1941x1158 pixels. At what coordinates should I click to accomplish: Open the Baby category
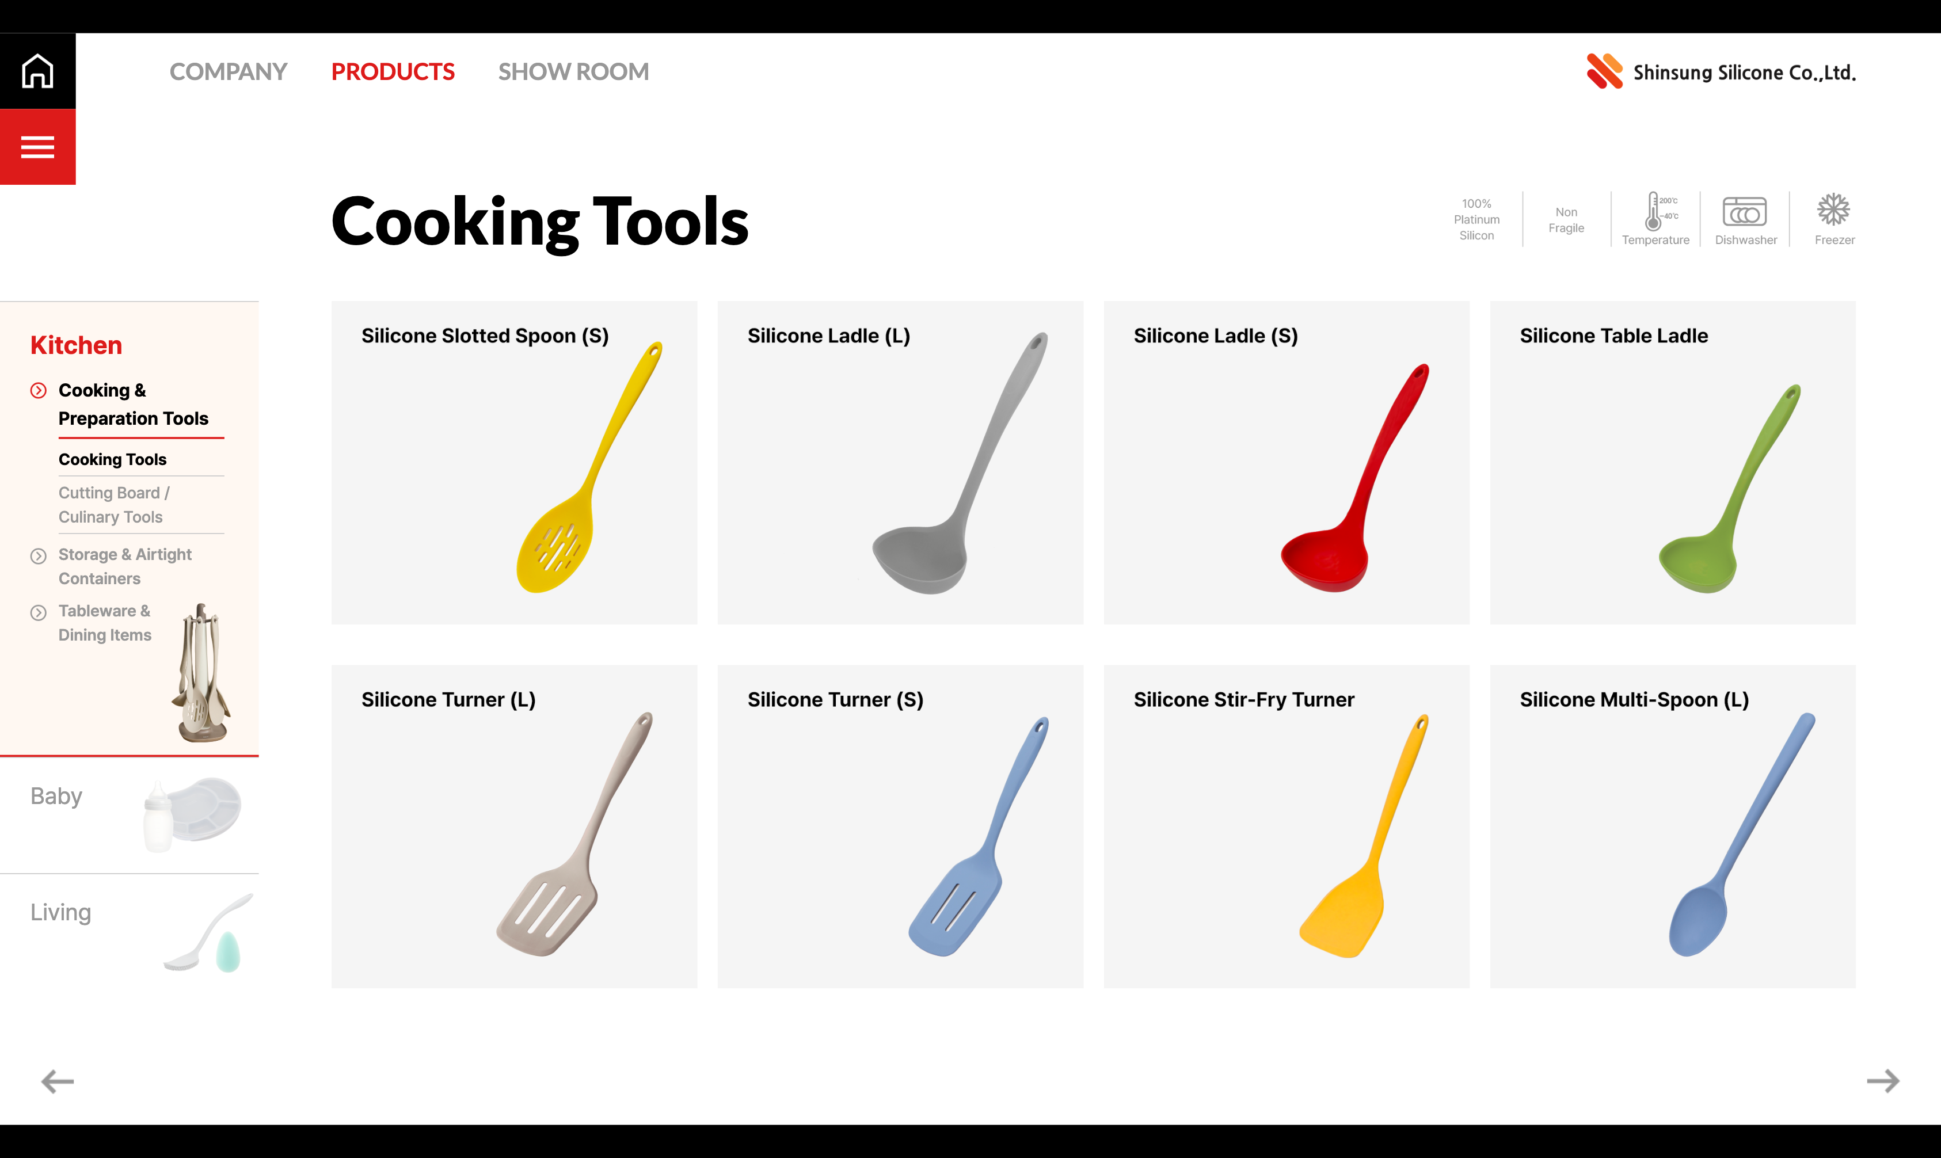point(56,796)
